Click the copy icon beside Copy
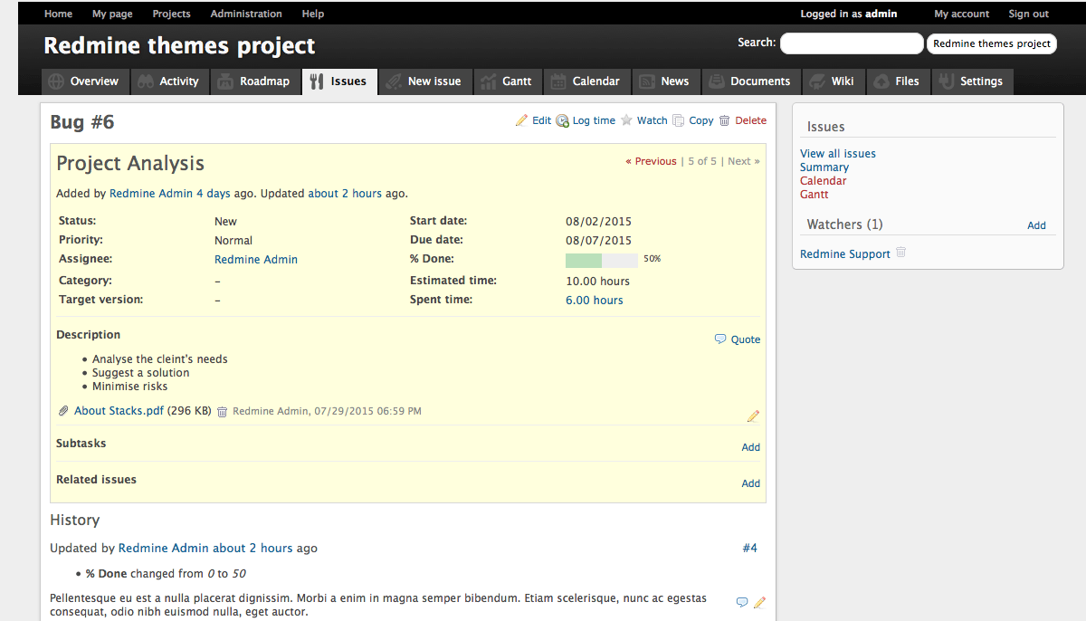The width and height of the screenshot is (1086, 621). coord(679,120)
